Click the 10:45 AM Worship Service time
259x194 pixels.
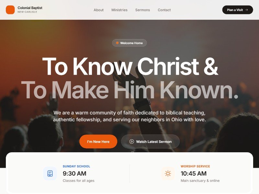tap(194, 174)
